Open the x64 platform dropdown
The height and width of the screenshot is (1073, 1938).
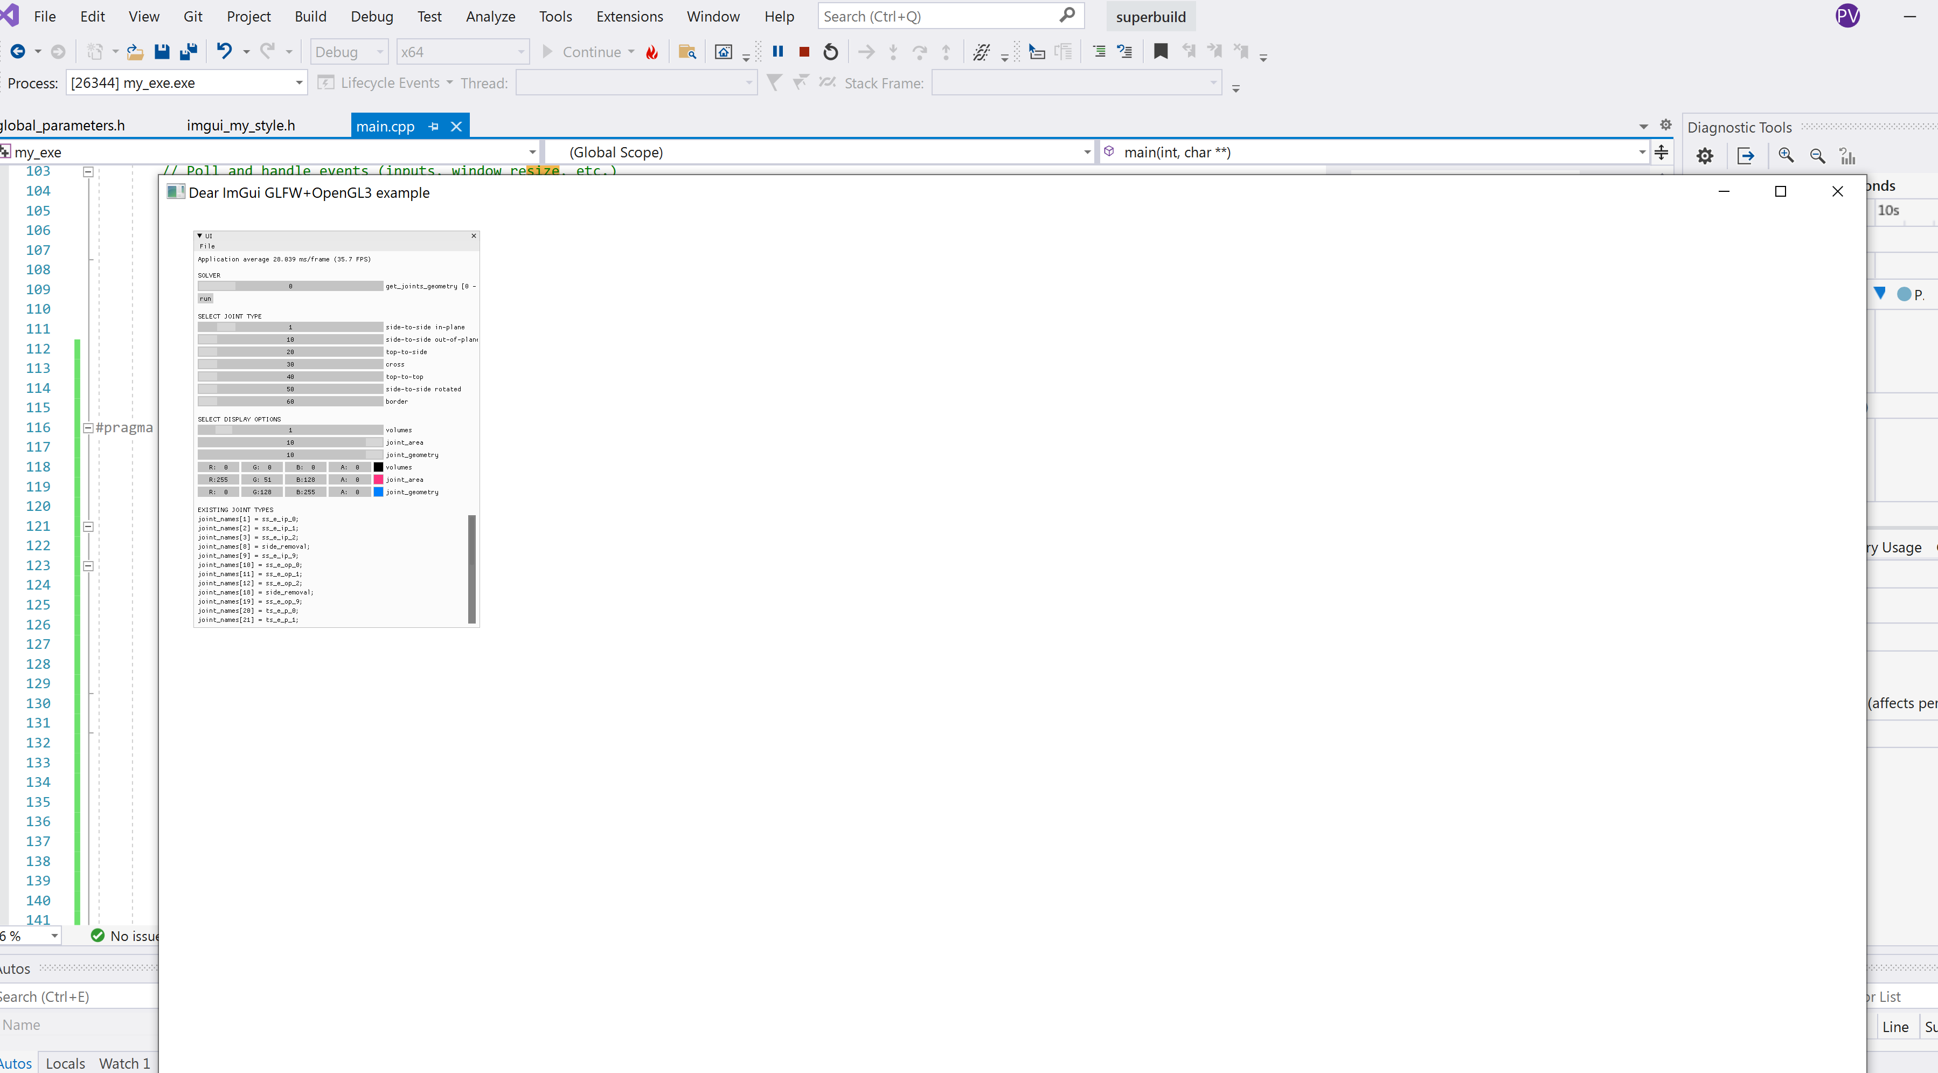(520, 52)
